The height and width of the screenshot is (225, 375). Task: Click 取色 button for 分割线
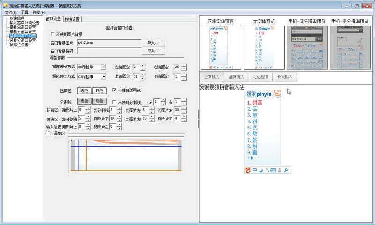point(99,101)
